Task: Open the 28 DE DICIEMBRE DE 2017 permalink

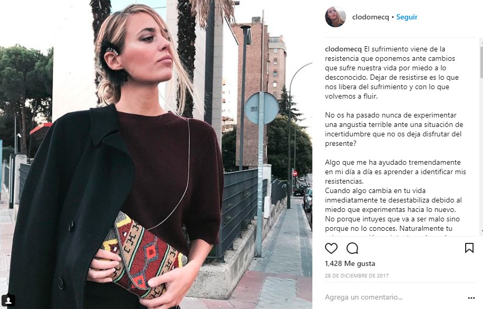Action: click(x=356, y=276)
